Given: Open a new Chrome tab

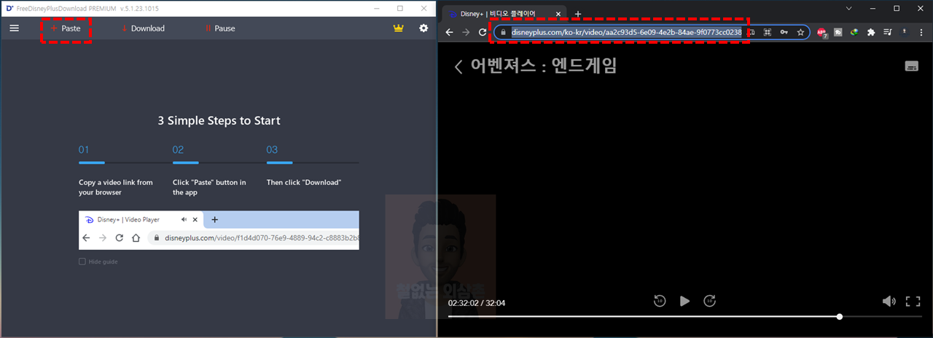Looking at the screenshot, I should tap(578, 14).
